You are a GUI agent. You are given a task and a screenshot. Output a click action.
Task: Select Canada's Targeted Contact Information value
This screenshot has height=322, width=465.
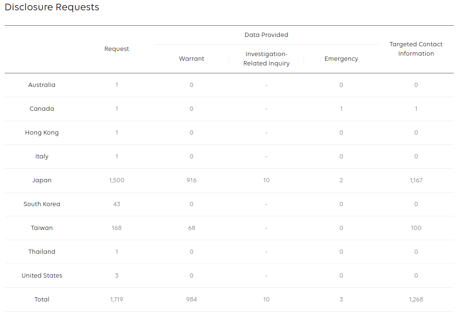click(416, 109)
